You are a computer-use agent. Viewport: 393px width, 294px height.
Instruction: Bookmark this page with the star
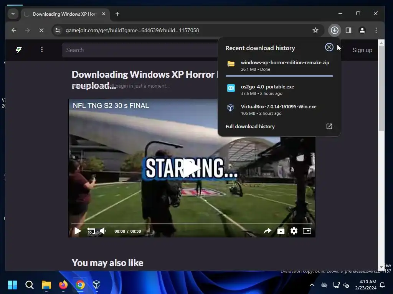pos(315,30)
